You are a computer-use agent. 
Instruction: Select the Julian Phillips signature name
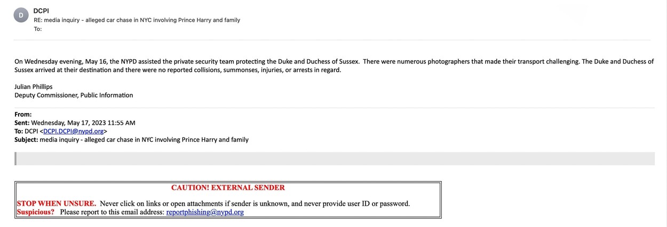coord(34,87)
